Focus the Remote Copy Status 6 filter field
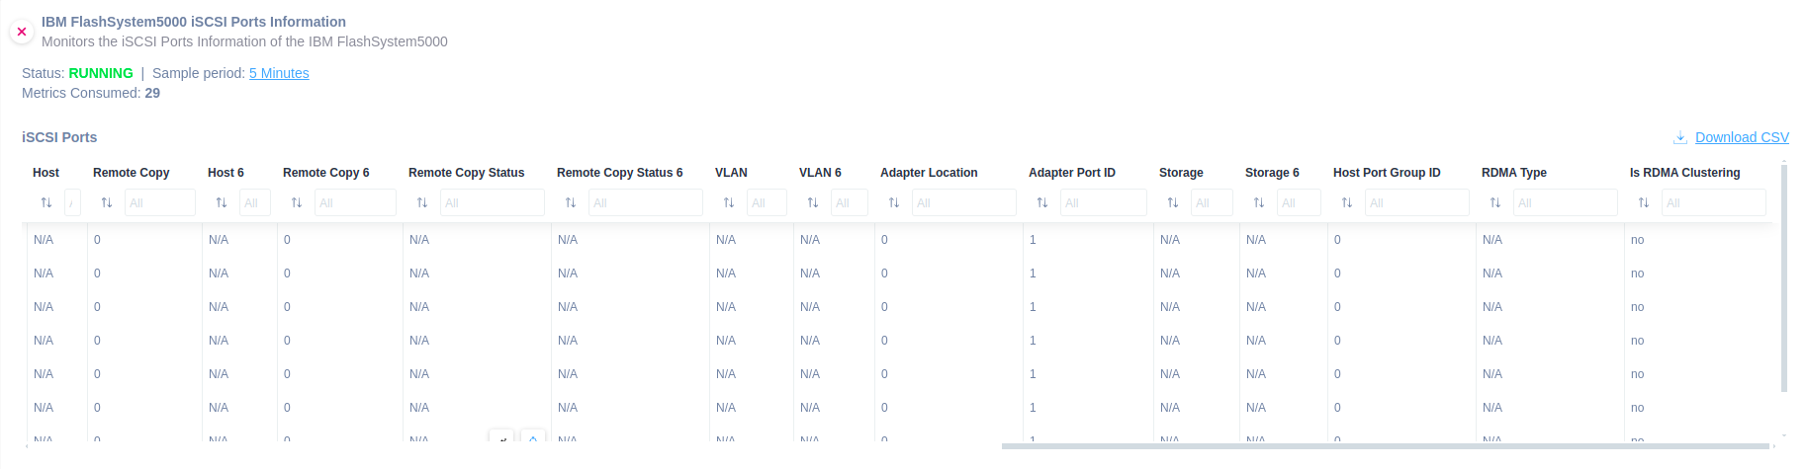 click(646, 202)
